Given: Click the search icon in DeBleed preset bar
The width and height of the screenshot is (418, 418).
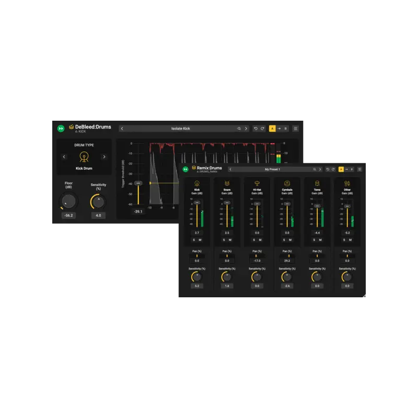Looking at the screenshot, I should [x=239, y=129].
